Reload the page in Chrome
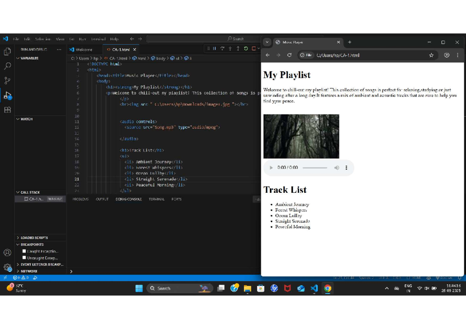This screenshot has height=329, width=466. [289, 55]
